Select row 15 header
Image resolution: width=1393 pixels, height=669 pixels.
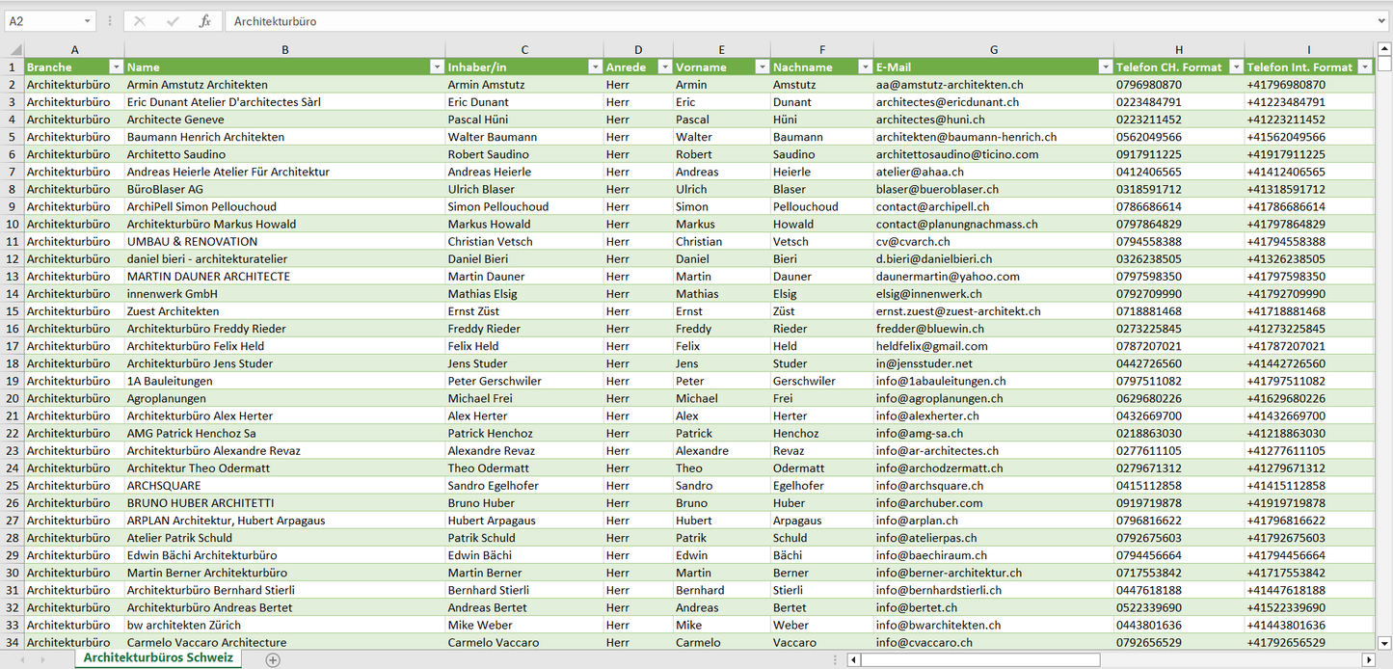tap(13, 311)
